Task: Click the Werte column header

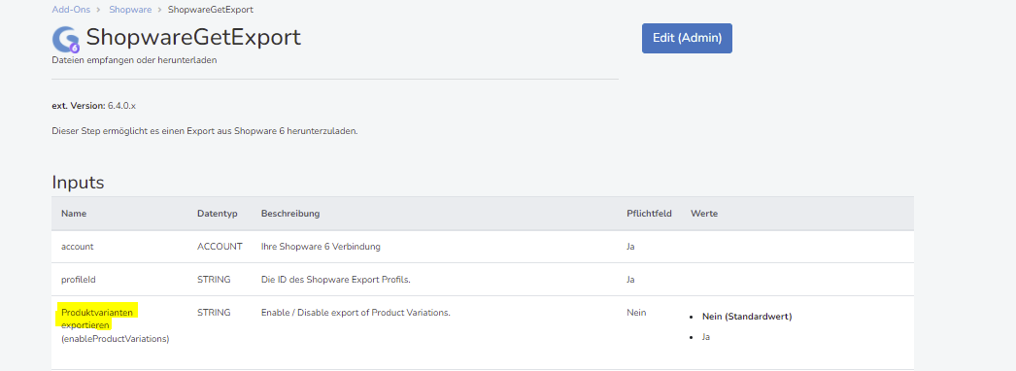Action: [703, 213]
